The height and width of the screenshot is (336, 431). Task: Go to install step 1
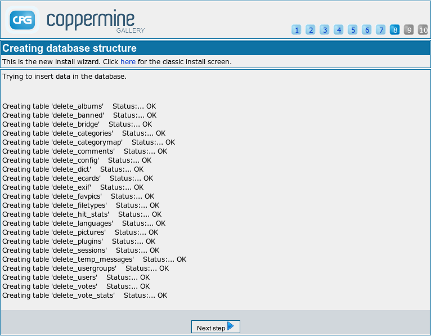pyautogui.click(x=297, y=30)
